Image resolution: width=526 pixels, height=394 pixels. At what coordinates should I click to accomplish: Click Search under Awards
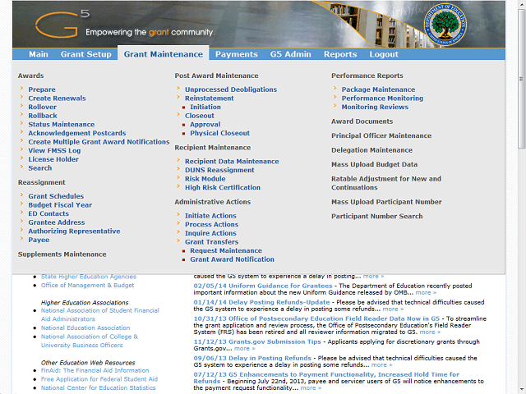(40, 167)
